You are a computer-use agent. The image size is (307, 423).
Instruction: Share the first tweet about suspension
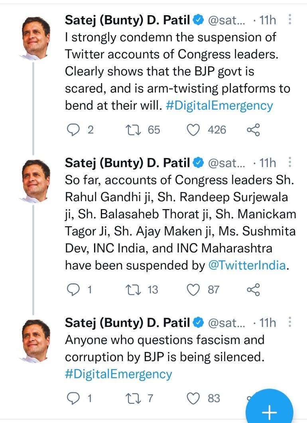click(254, 130)
